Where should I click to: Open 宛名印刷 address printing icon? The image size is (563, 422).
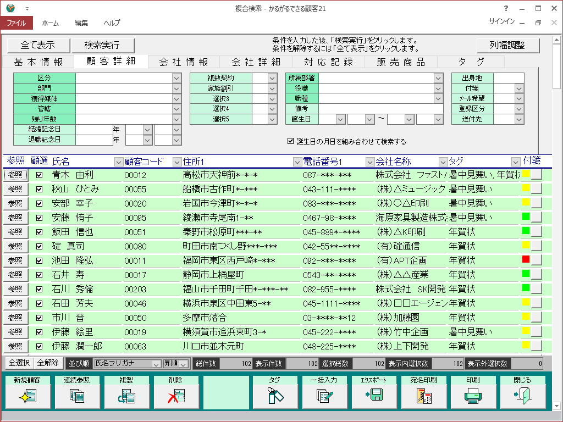(423, 395)
